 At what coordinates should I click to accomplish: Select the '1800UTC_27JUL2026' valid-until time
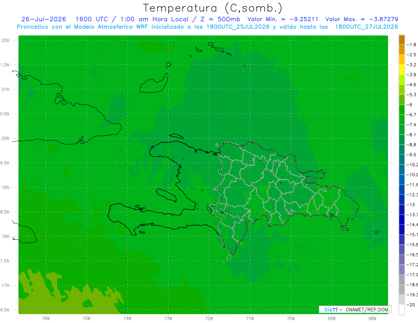(366, 27)
